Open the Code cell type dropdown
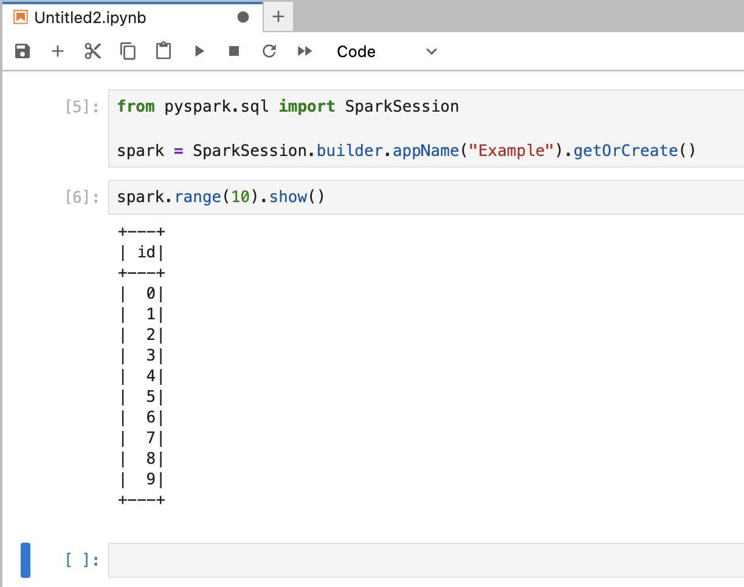The image size is (744, 587). (x=387, y=52)
